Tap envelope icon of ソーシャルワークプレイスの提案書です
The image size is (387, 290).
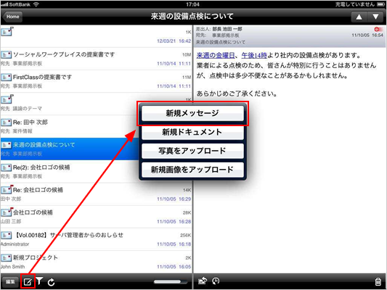click(6, 54)
